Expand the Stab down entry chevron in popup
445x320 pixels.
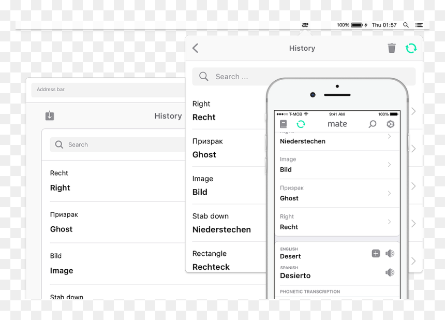click(x=413, y=224)
